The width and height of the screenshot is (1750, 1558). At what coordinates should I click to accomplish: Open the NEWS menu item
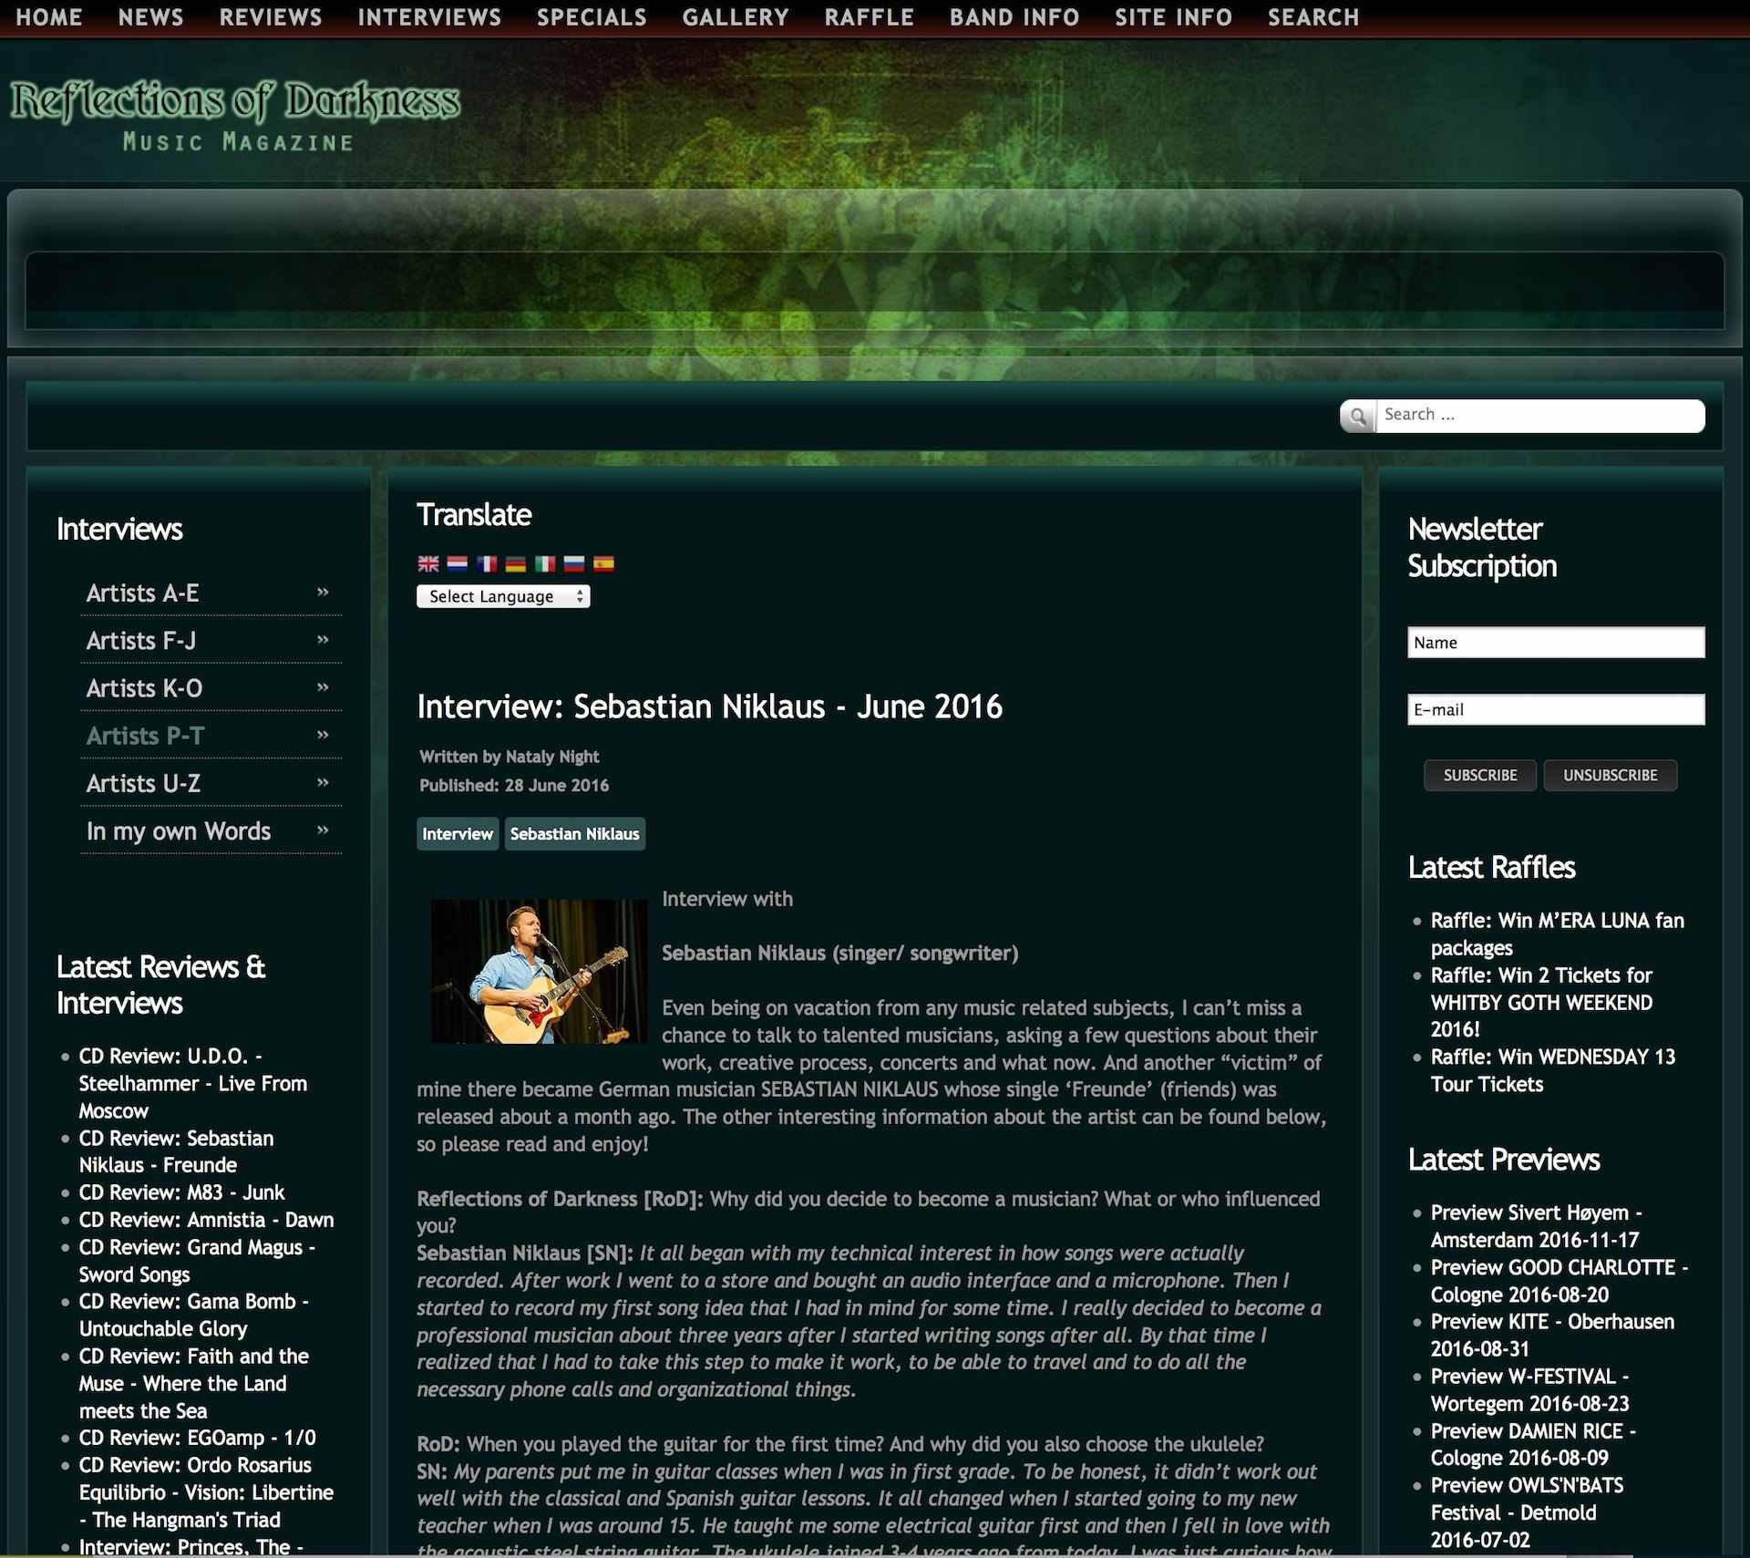[x=151, y=17]
